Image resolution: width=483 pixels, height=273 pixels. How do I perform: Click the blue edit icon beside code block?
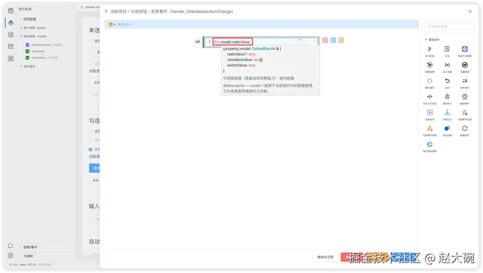pyautogui.click(x=333, y=41)
